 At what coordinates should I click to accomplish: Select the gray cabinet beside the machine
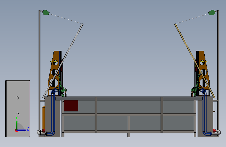point(17,109)
